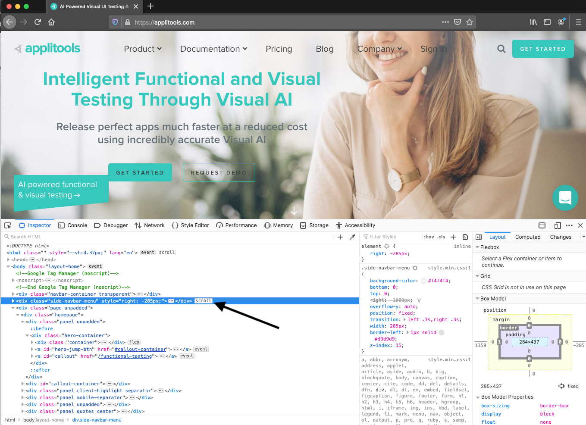
Task: Add a new CSS rule
Action: (x=453, y=237)
